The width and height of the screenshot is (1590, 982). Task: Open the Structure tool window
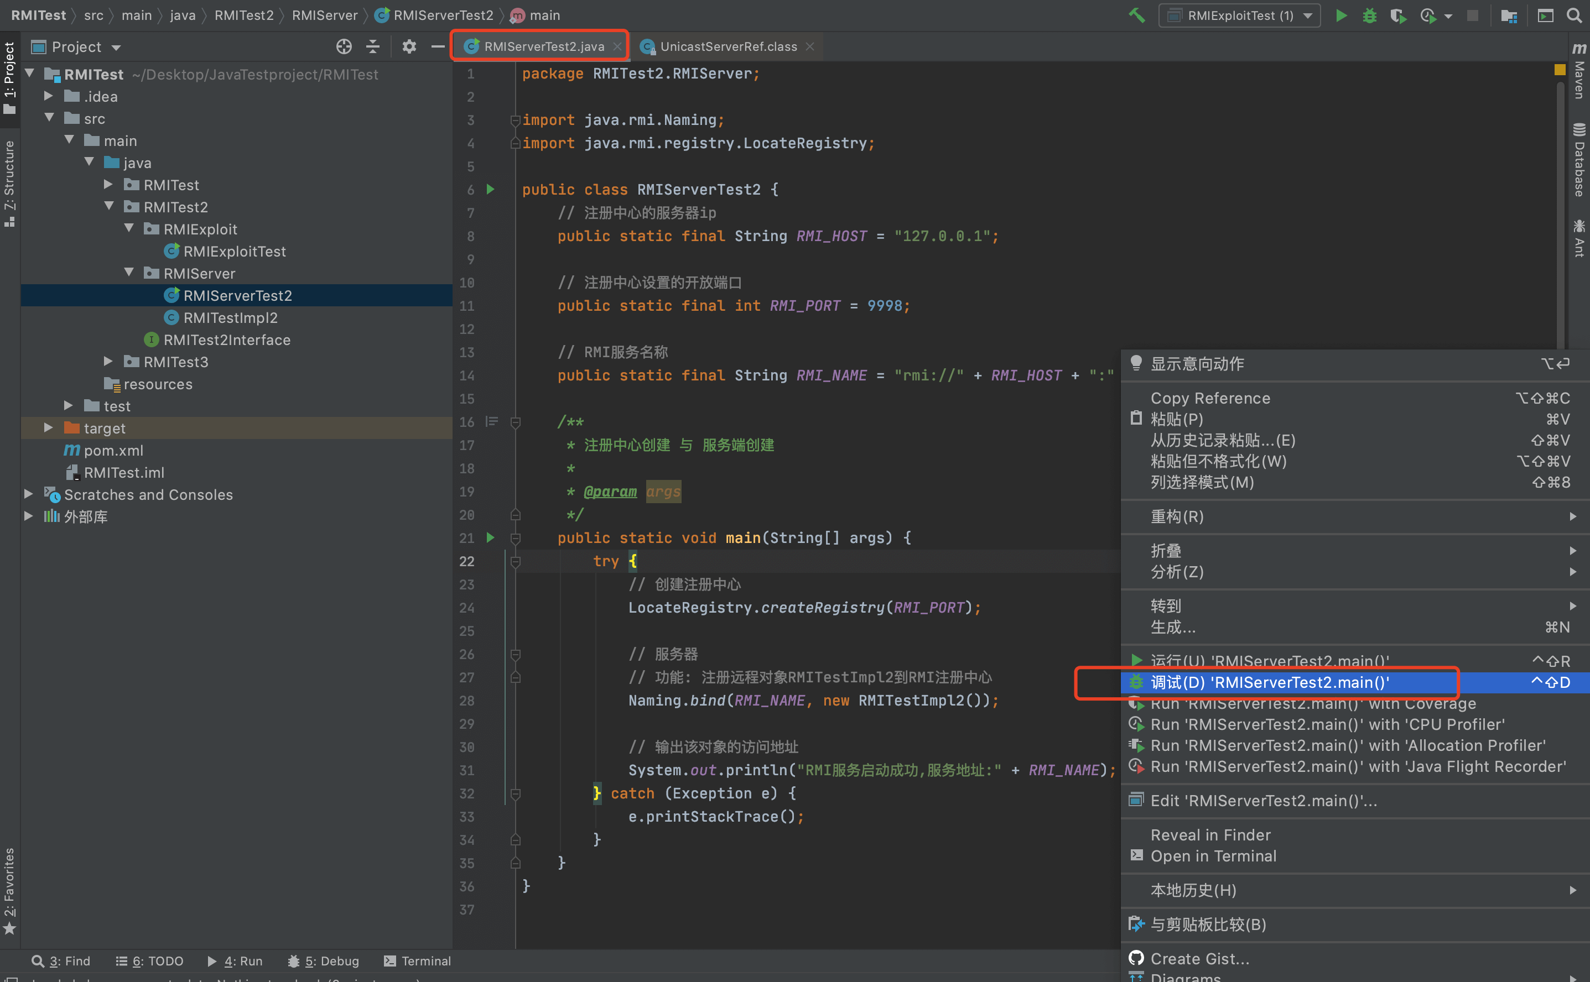[10, 184]
